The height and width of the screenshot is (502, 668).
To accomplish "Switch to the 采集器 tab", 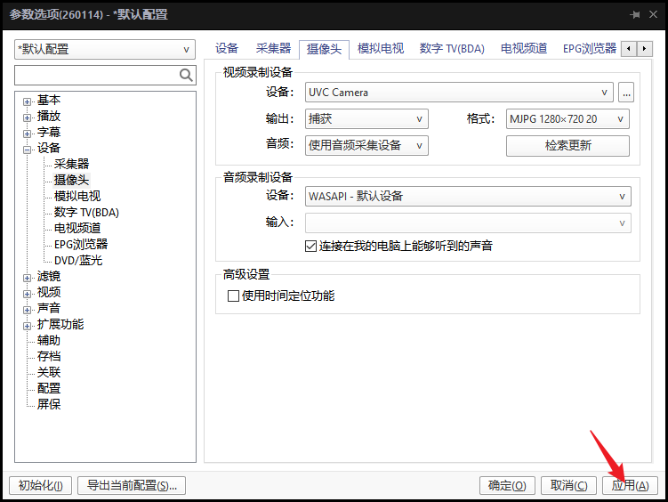I will click(273, 49).
